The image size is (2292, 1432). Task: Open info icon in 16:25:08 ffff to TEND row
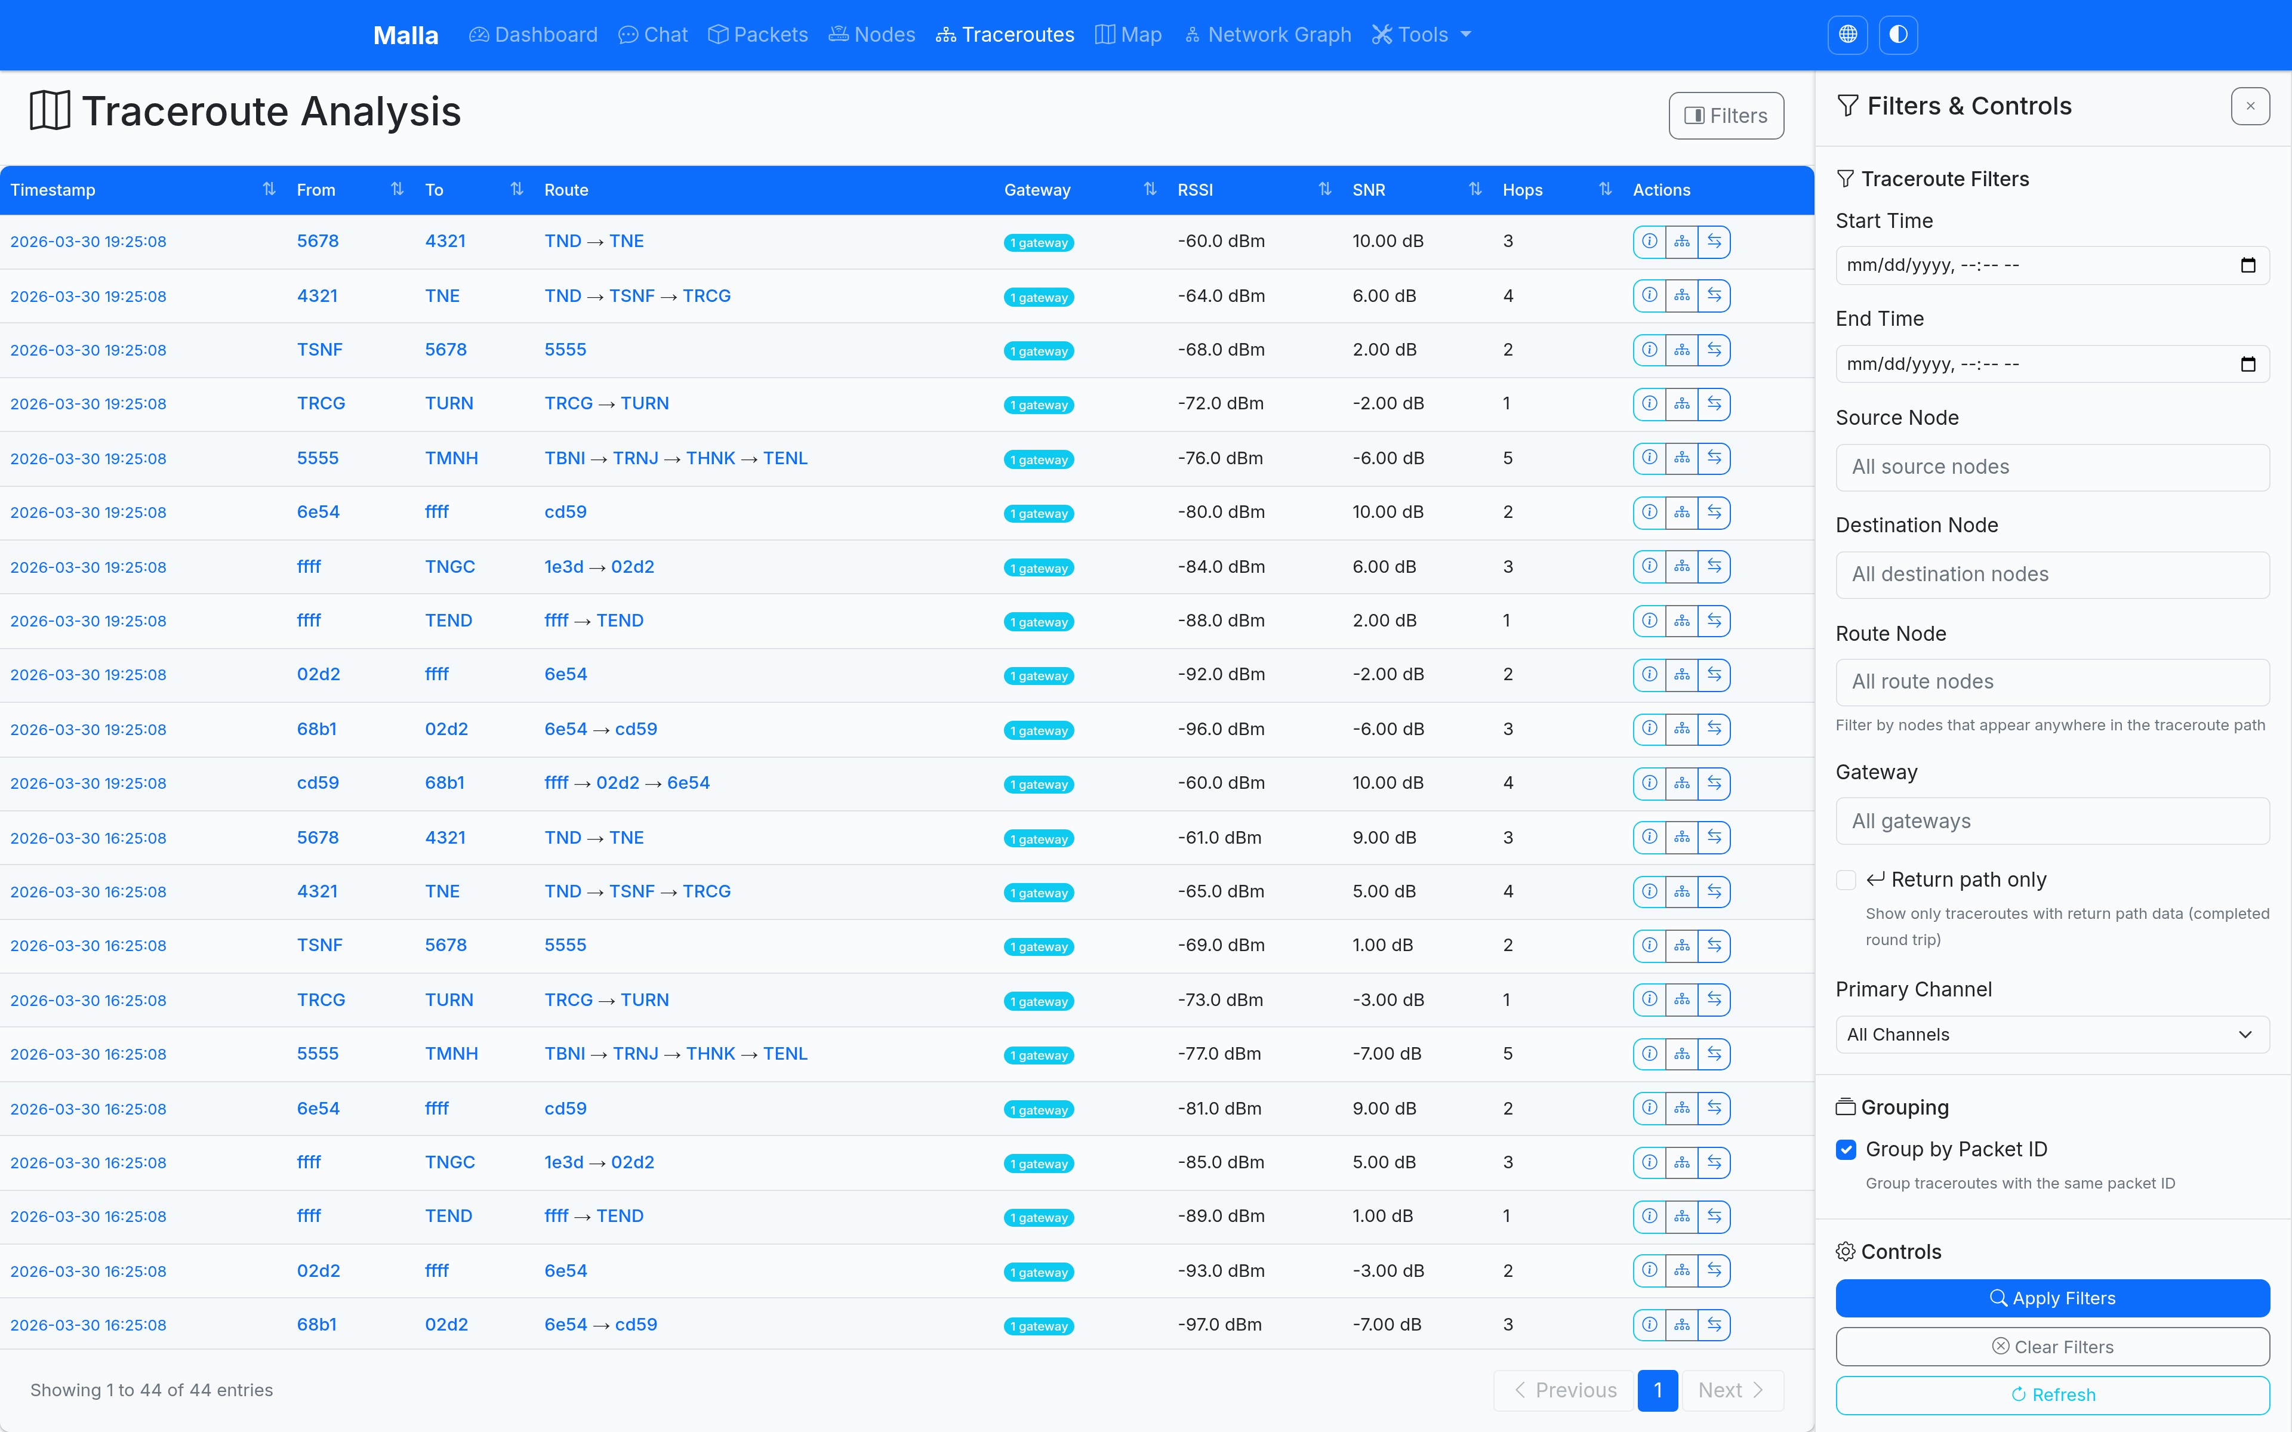(1649, 1217)
